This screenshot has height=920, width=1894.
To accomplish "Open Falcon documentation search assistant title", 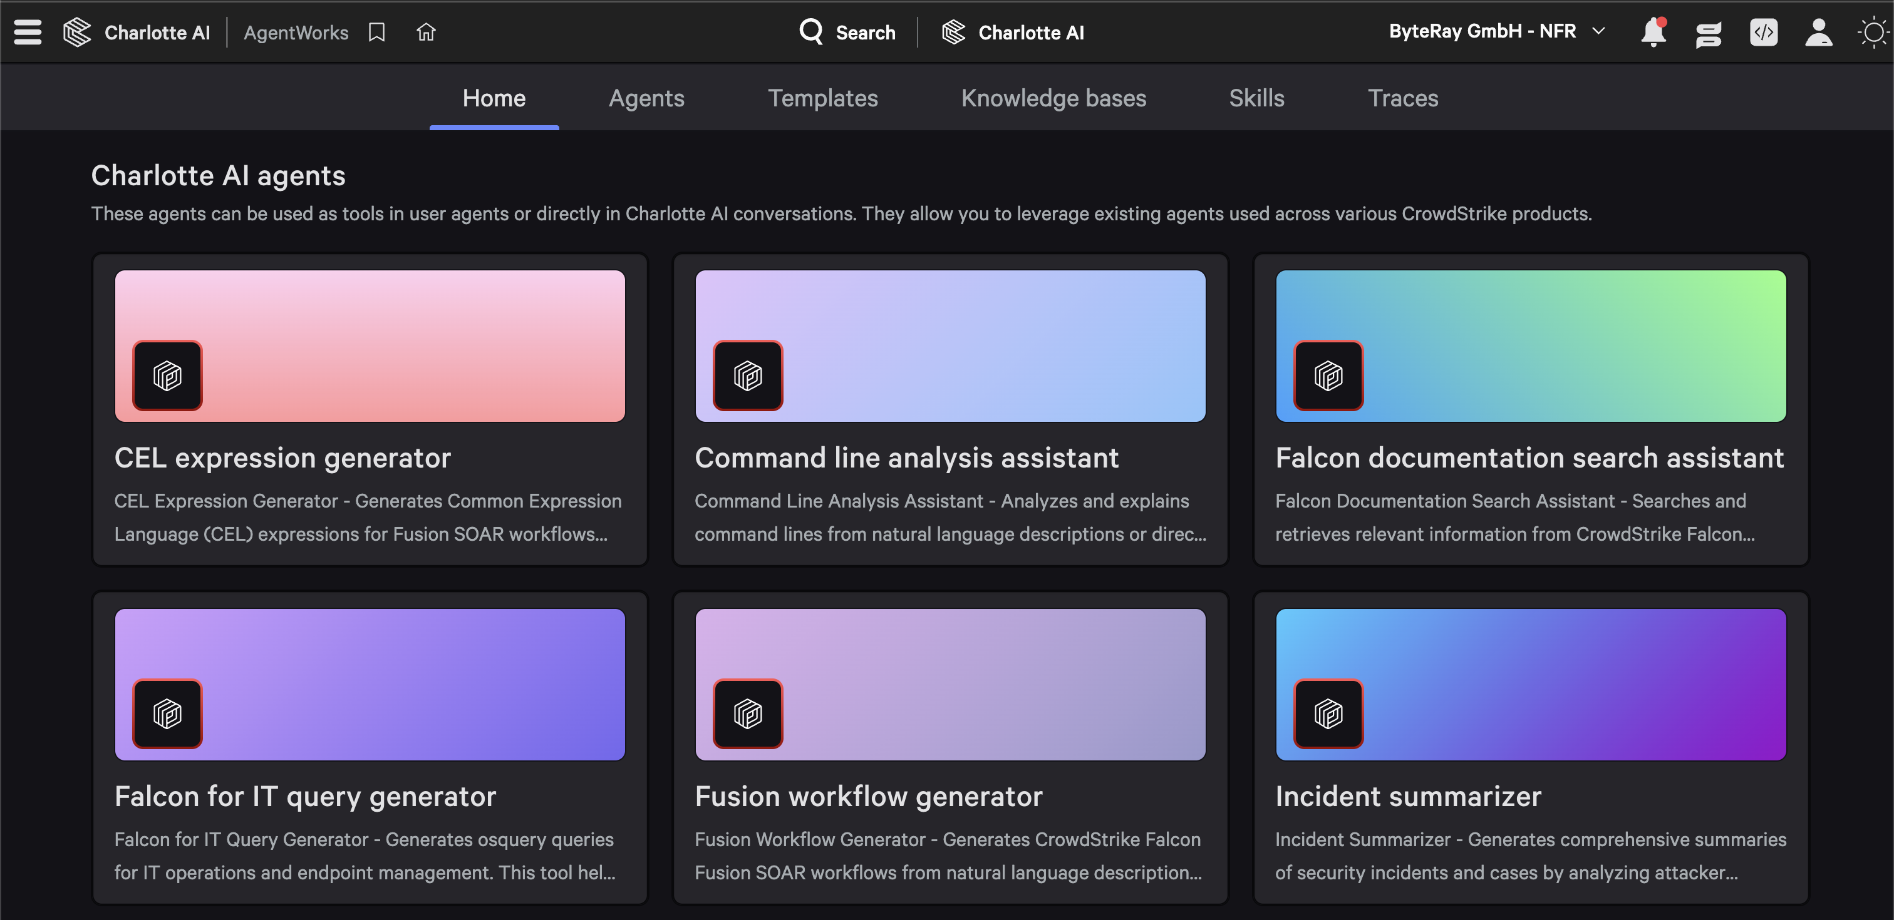I will [x=1529, y=457].
